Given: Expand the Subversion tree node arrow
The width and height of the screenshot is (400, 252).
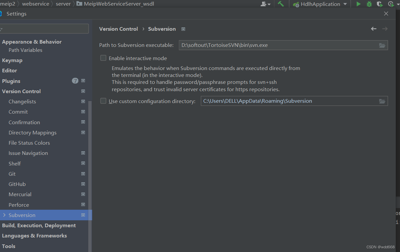Looking at the screenshot, I should tap(4, 215).
